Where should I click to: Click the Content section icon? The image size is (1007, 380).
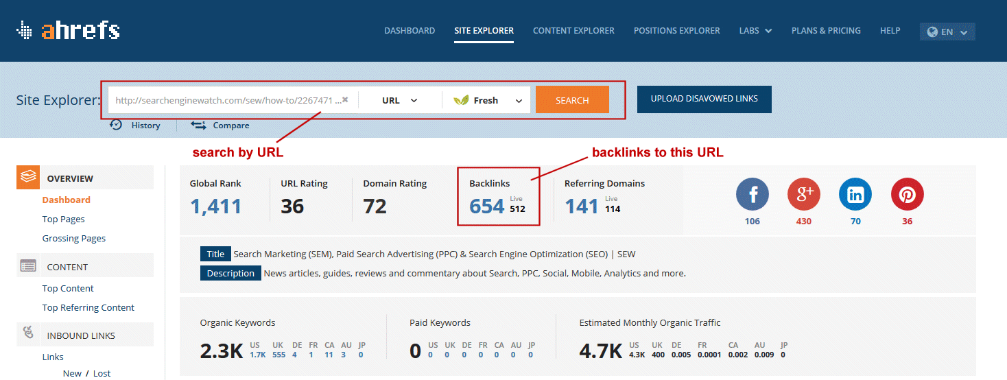28,266
